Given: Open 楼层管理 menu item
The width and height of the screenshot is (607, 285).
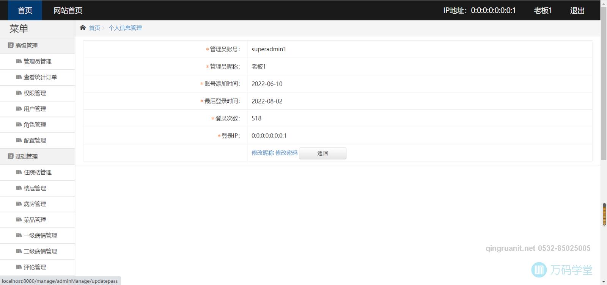Looking at the screenshot, I should [x=37, y=188].
